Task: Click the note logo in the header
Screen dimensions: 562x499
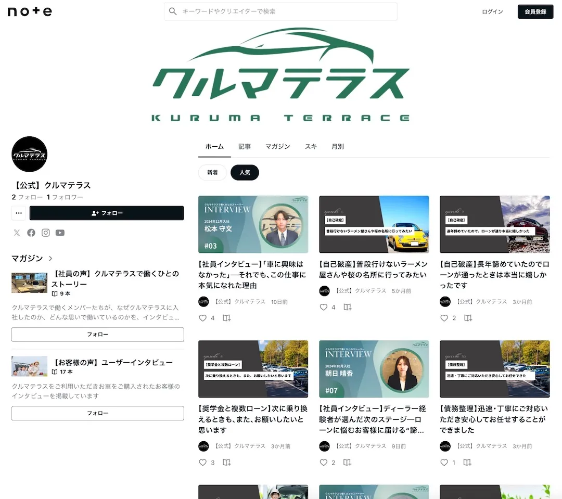Action: click(30, 11)
